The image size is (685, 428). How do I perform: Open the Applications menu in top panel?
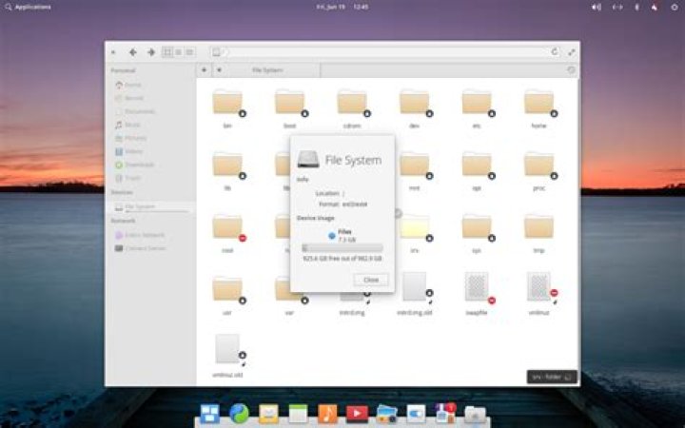pos(28,7)
